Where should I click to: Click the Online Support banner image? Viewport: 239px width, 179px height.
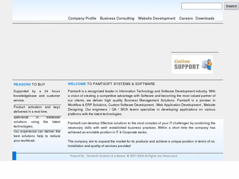(x=192, y=64)
